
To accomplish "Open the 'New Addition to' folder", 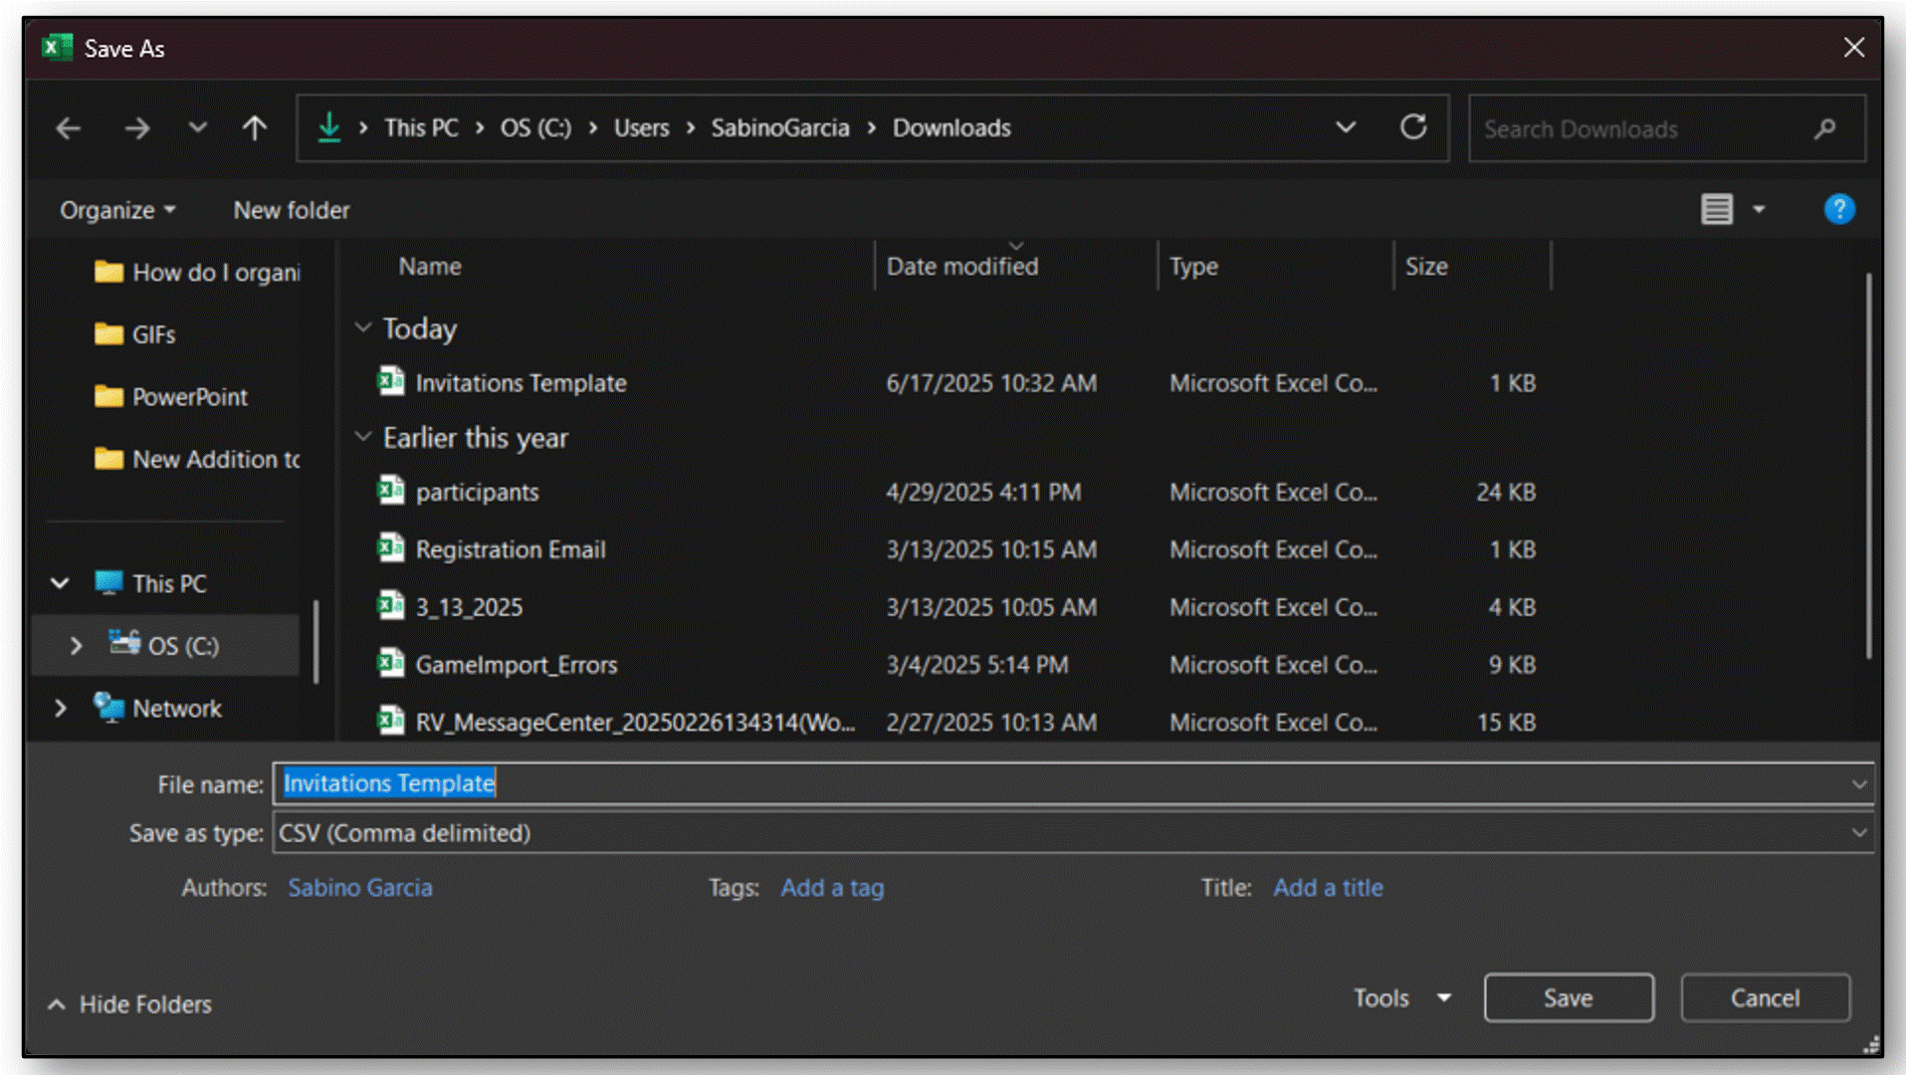I will (x=197, y=459).
